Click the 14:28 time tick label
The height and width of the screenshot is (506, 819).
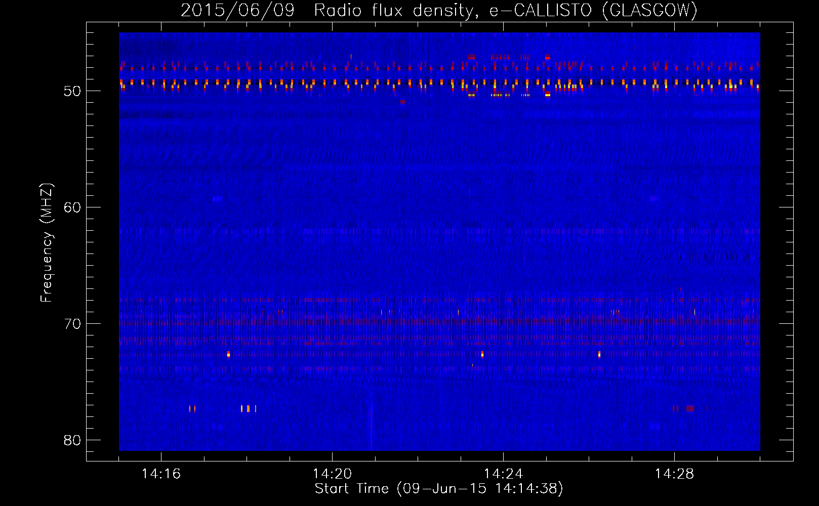[674, 474]
